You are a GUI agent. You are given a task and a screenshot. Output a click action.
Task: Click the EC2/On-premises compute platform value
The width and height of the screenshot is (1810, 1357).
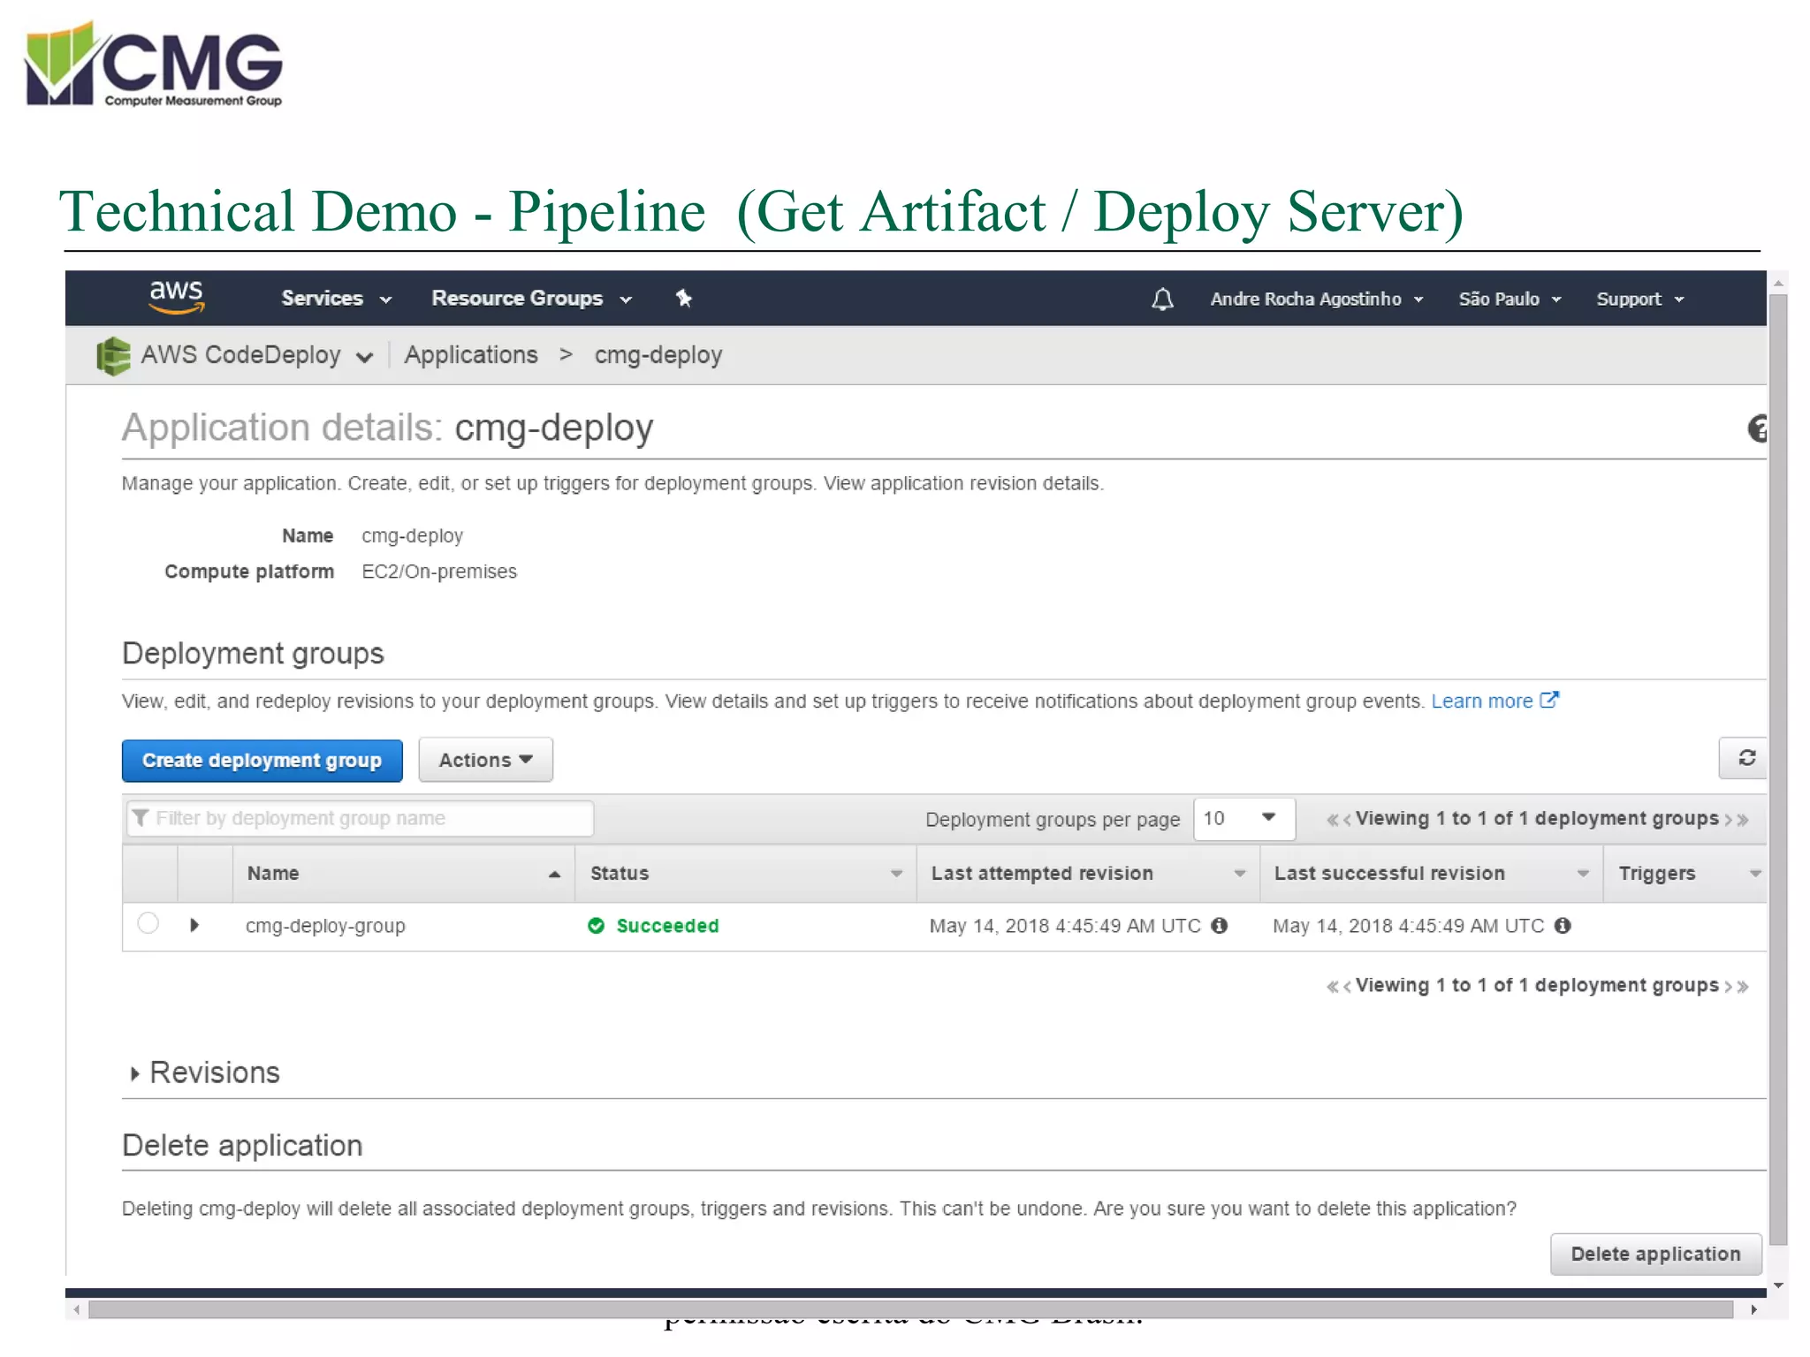click(x=439, y=572)
